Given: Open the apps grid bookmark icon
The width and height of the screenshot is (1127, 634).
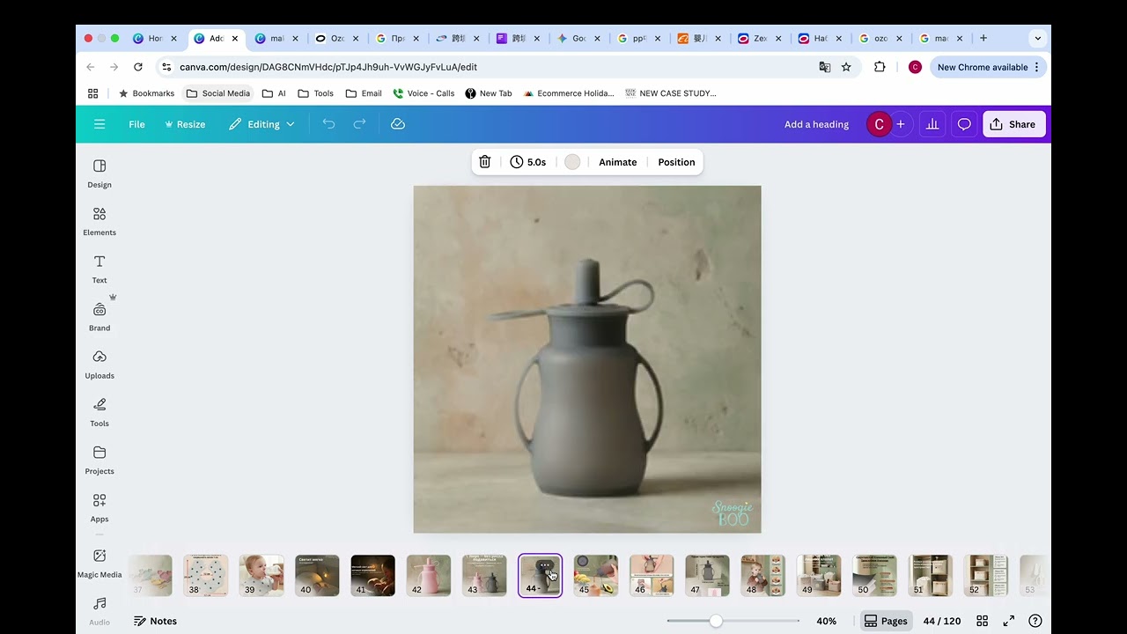Looking at the screenshot, I should (93, 93).
